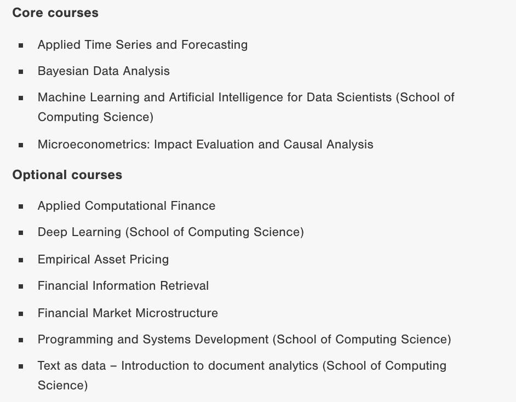The width and height of the screenshot is (516, 402).
Task: Click Deep Learning course entry
Action: click(170, 232)
